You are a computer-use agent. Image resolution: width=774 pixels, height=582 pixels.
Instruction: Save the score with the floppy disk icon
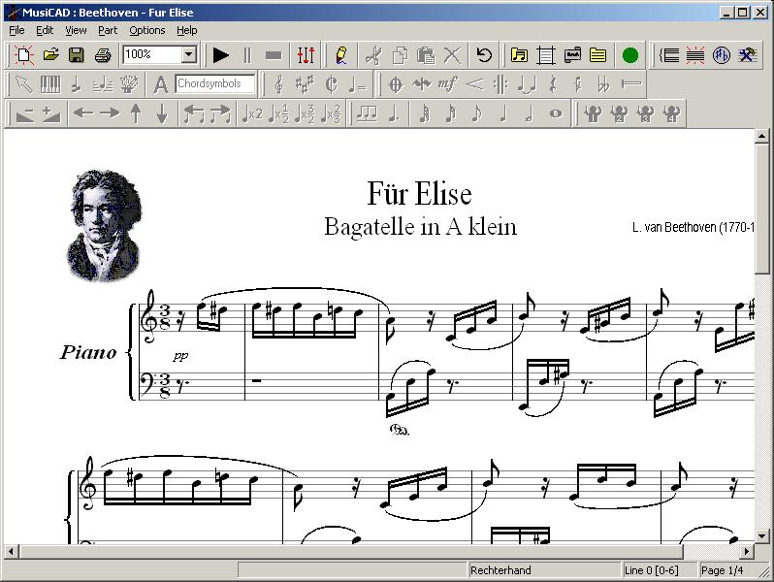point(76,54)
